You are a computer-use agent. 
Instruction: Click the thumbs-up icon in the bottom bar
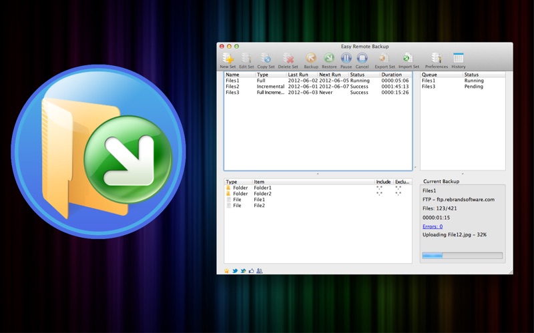coord(251,271)
